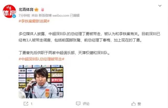Click the sentence starting 丁勇曾先后供职
This screenshot has height=108, width=168.
click(64, 53)
